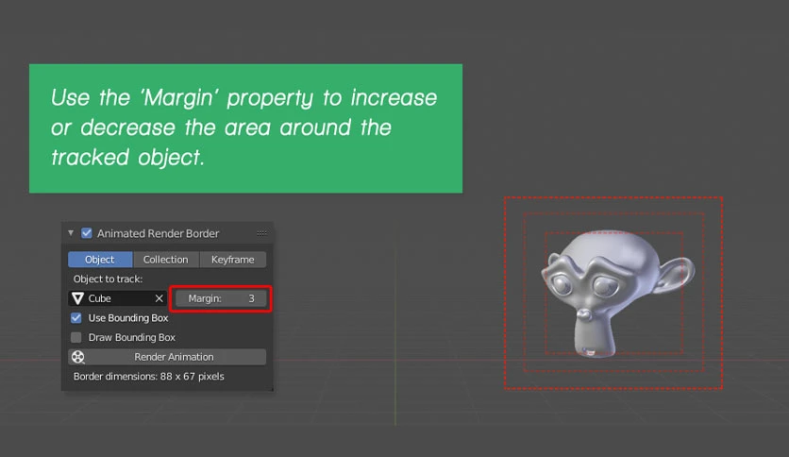
Task: Switch to the Collection tab
Action: pos(165,260)
